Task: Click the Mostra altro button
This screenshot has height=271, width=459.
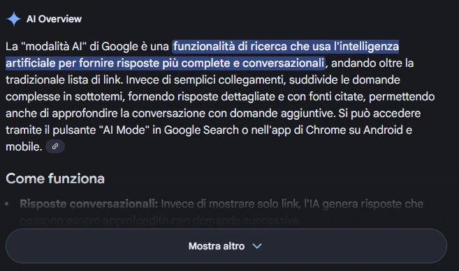Action: click(226, 246)
